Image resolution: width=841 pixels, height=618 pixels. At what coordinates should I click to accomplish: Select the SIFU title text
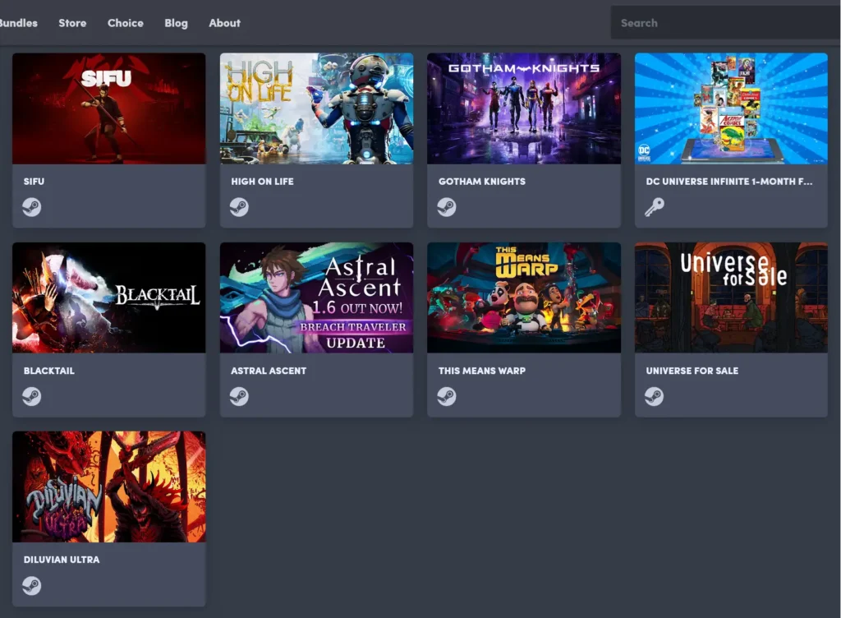(x=34, y=182)
